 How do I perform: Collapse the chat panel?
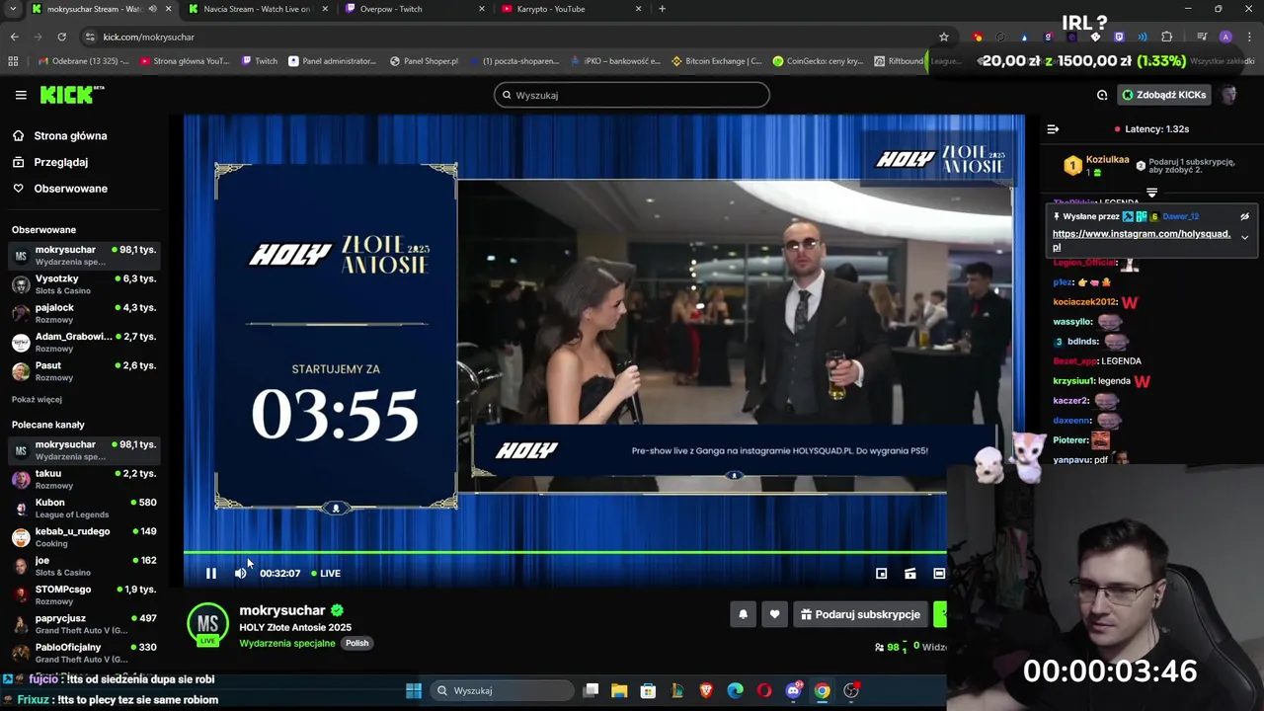click(x=1053, y=129)
